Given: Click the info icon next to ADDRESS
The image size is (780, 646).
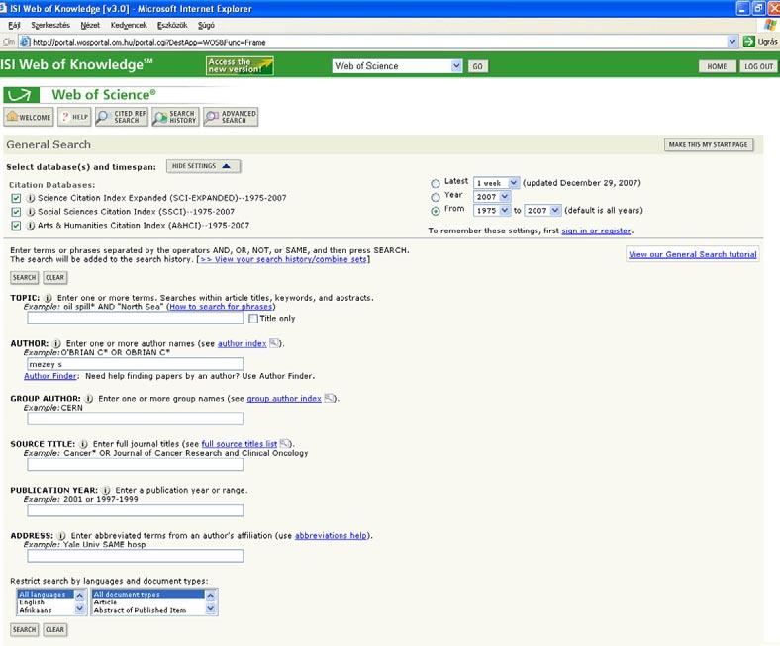Looking at the screenshot, I should point(61,536).
